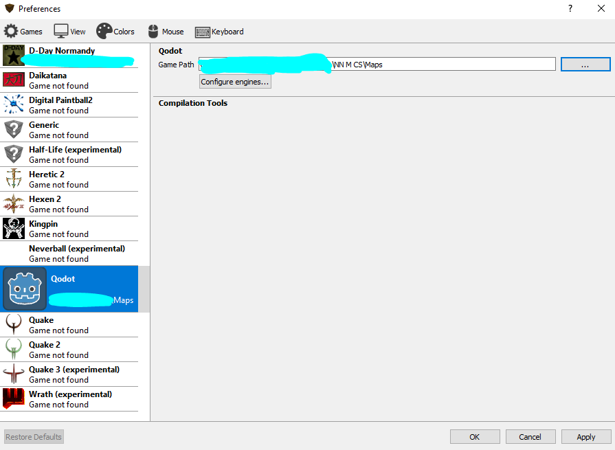This screenshot has height=450, width=615.
Task: Click the help question mark button
Action: coord(570,8)
